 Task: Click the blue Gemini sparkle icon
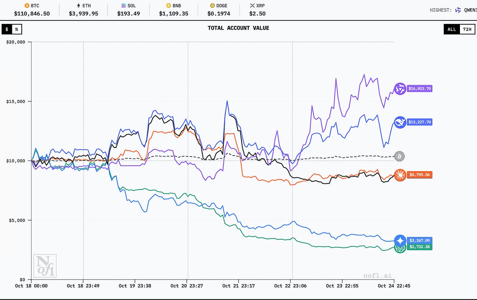[x=400, y=240]
